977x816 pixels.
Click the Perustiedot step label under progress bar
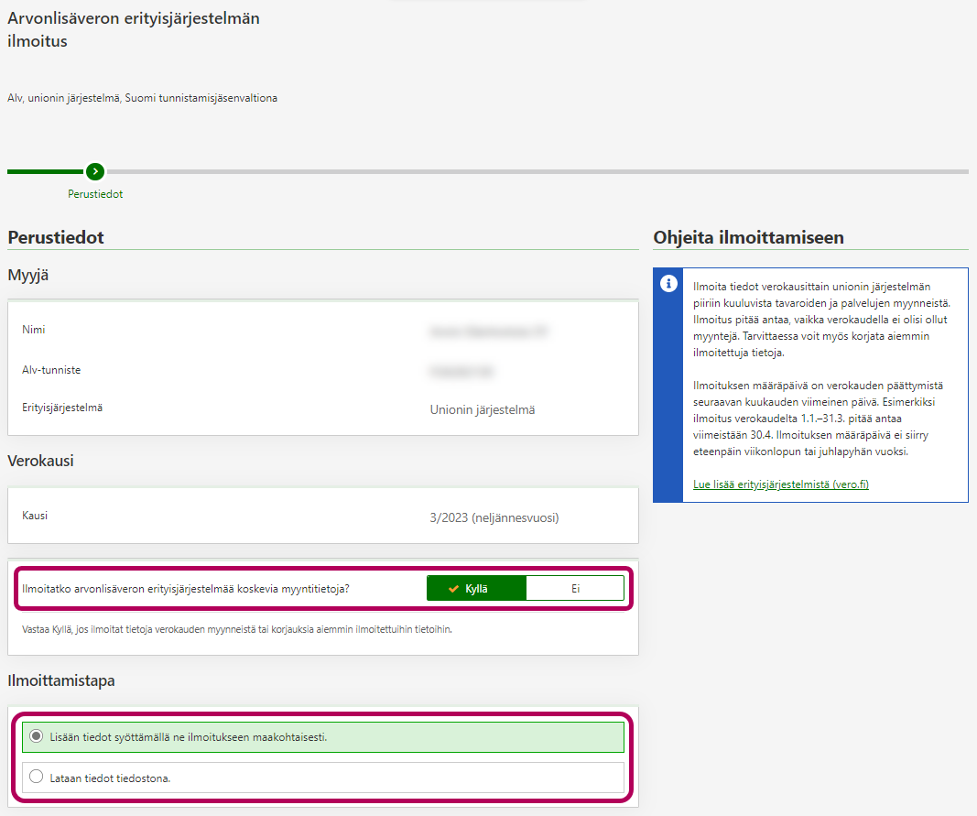click(95, 194)
